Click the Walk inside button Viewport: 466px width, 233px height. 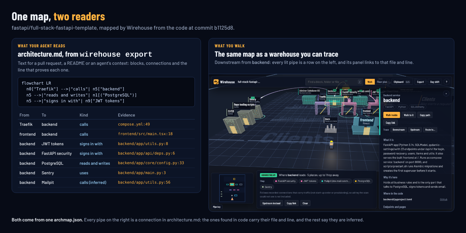392,115
